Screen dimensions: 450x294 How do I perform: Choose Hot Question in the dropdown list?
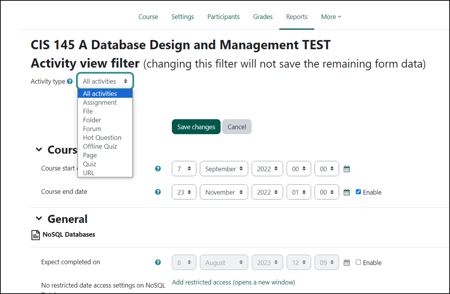[x=102, y=138]
